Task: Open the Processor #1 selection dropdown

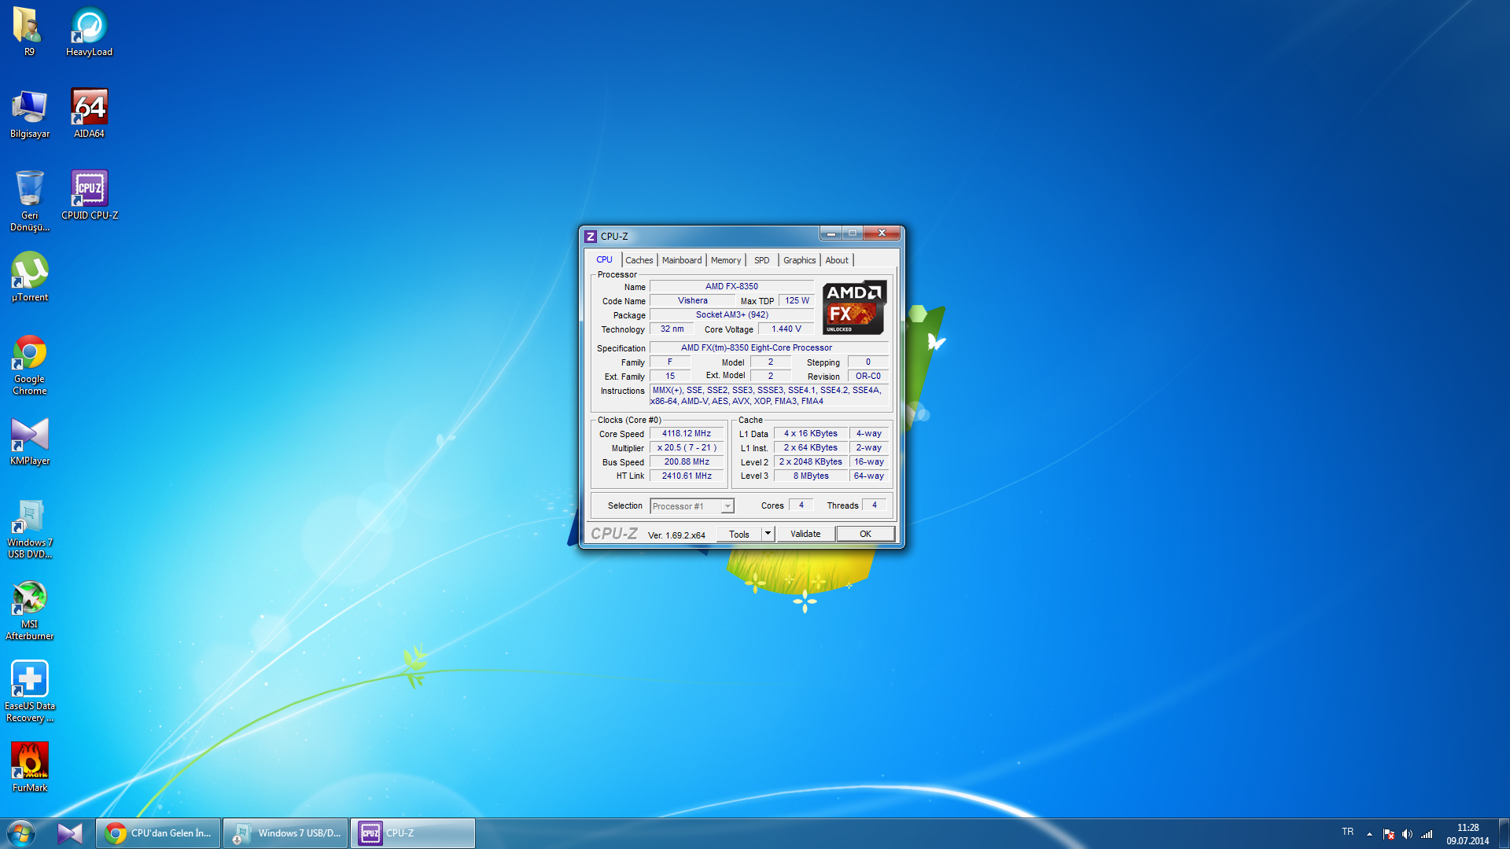Action: click(x=692, y=506)
